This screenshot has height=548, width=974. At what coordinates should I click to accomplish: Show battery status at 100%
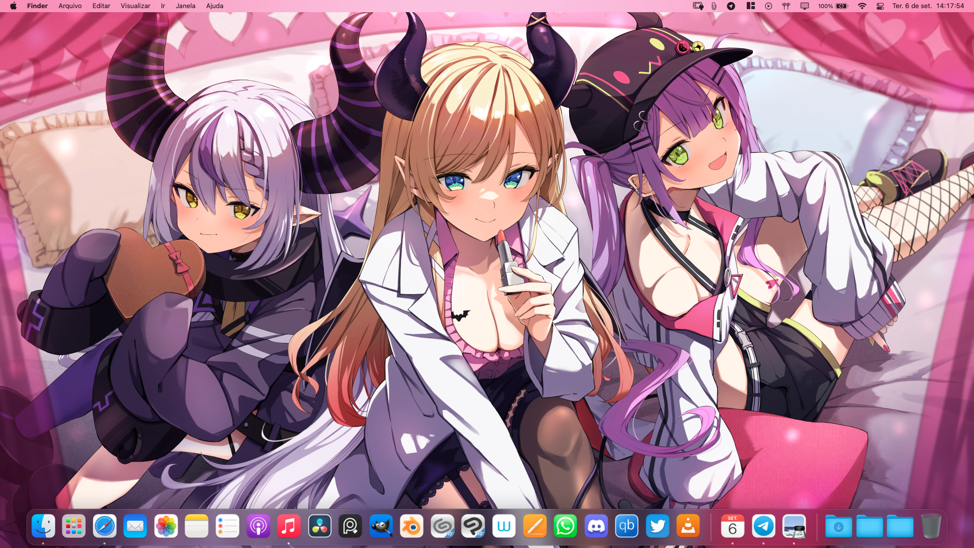click(x=833, y=6)
